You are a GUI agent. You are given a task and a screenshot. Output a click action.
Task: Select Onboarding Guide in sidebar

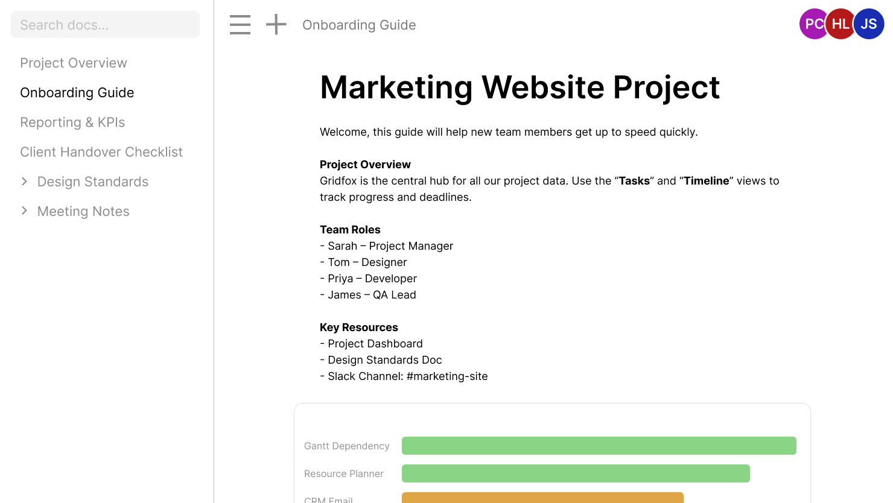pyautogui.click(x=77, y=92)
